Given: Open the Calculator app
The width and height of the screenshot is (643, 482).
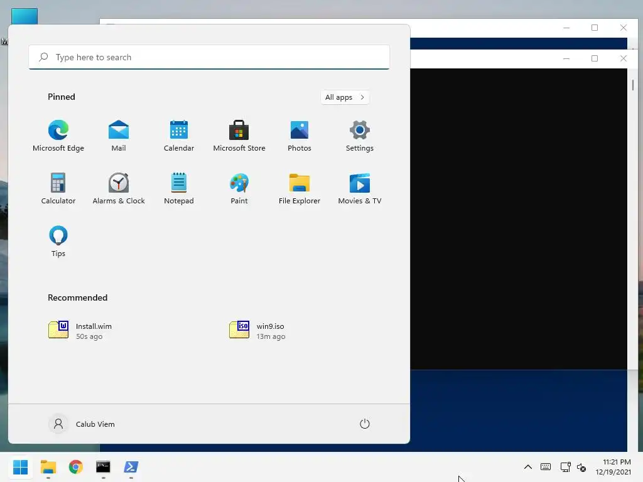Looking at the screenshot, I should 58,188.
